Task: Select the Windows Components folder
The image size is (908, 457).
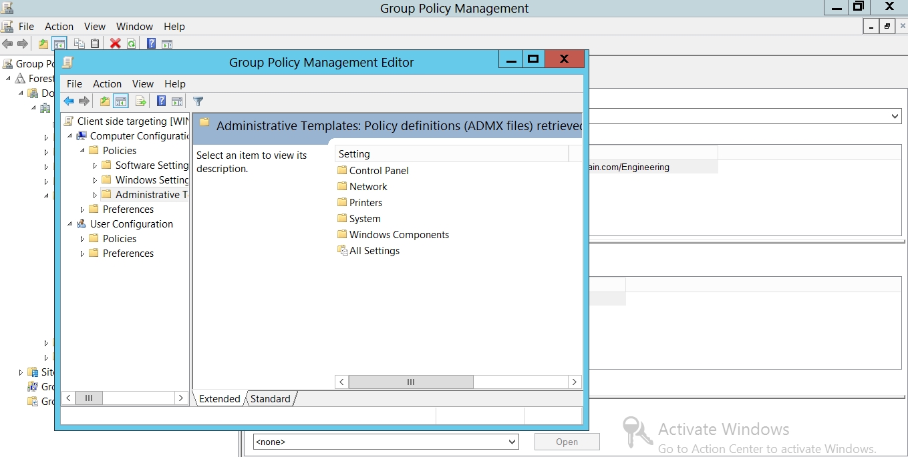Action: pyautogui.click(x=399, y=235)
